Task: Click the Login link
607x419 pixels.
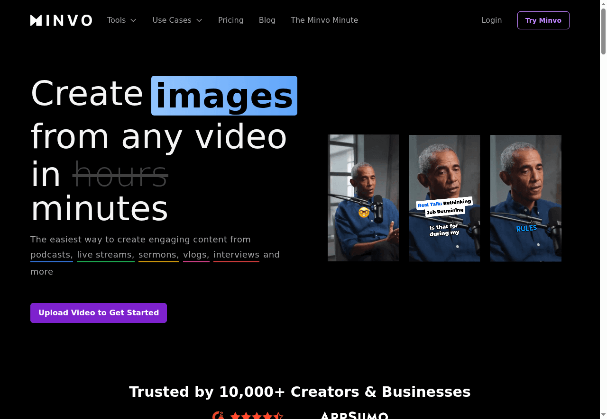Action: point(491,20)
